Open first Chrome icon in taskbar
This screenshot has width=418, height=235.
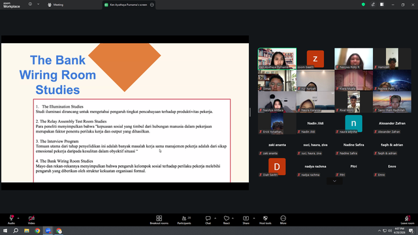pos(37,230)
